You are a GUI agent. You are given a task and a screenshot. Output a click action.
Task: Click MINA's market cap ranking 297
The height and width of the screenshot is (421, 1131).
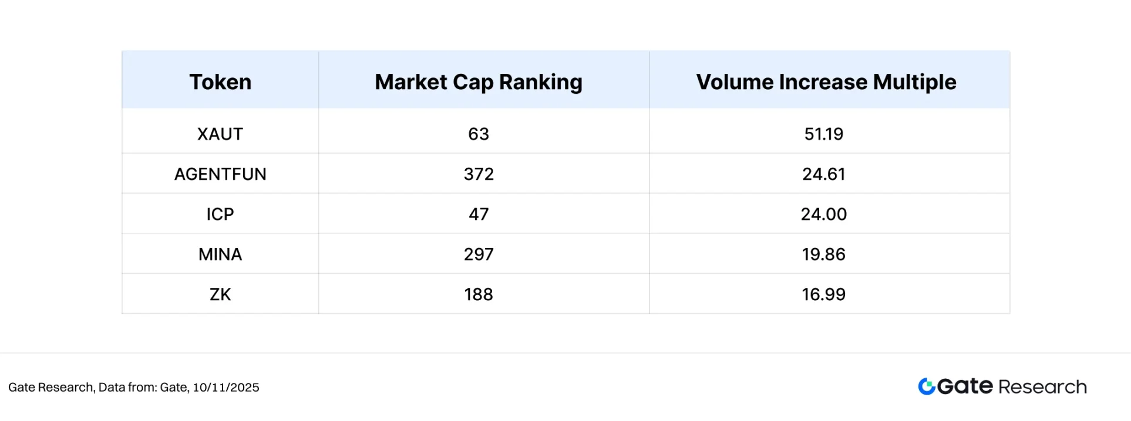(x=479, y=254)
